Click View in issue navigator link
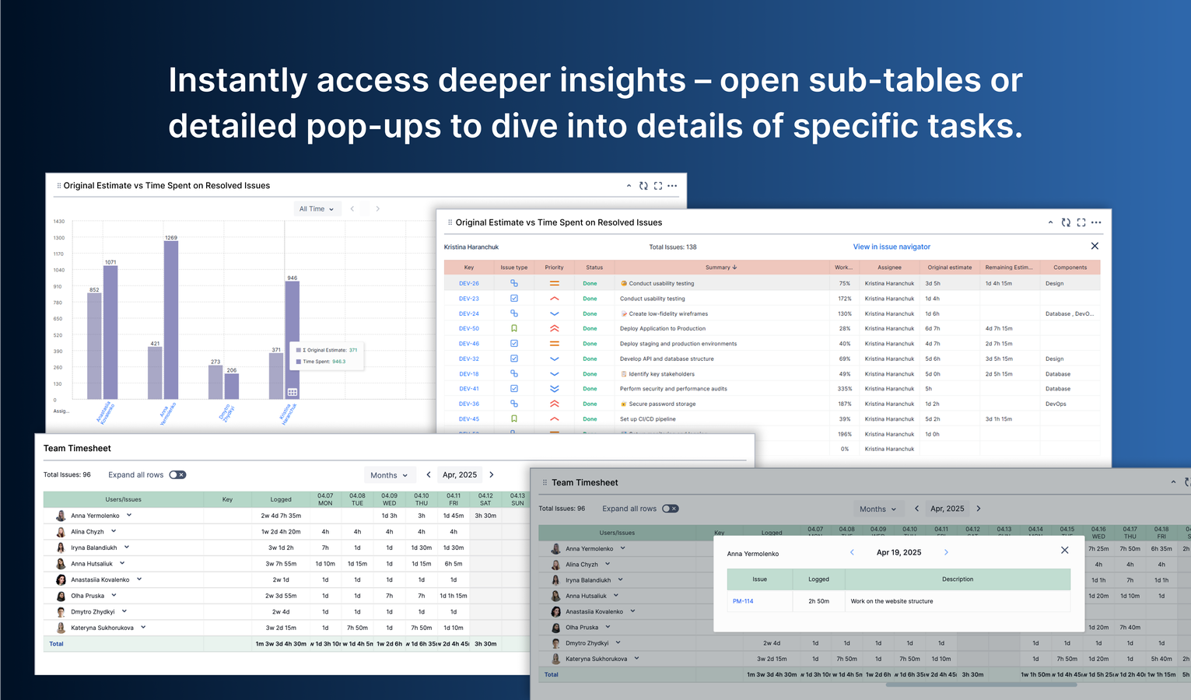The width and height of the screenshot is (1191, 700). 891,247
